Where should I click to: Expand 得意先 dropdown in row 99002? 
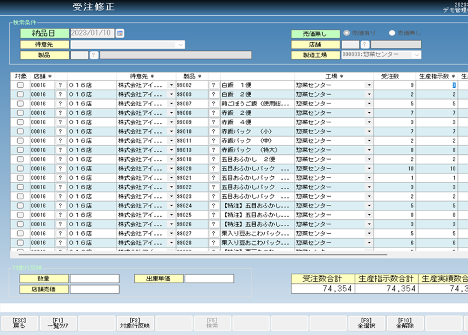[x=171, y=85]
